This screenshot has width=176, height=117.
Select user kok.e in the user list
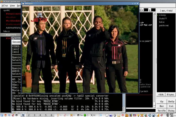pos(162,22)
